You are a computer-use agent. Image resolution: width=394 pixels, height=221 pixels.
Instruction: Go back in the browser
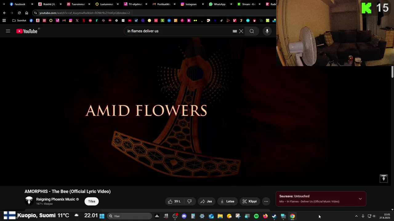[x=4, y=13]
